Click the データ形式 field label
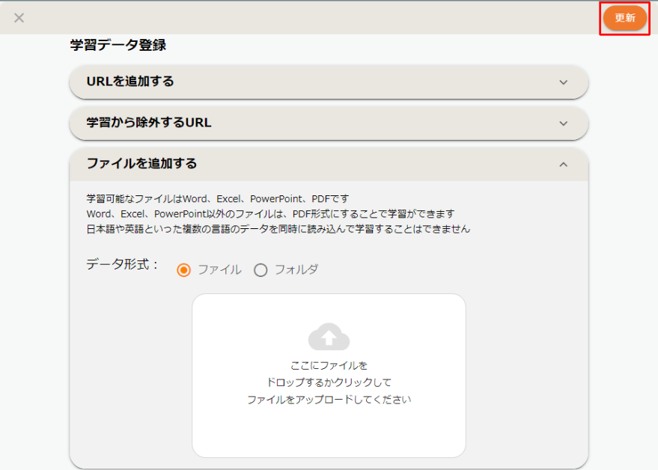Viewport: 658px width, 470px height. pos(123,265)
